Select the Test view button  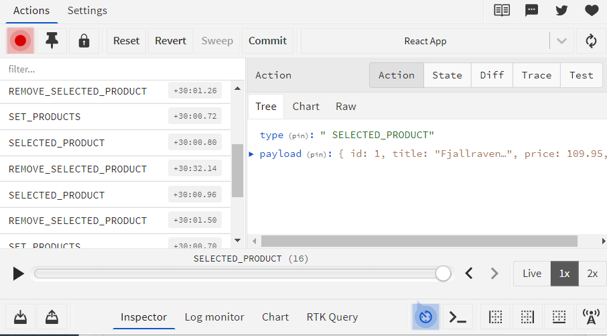coord(582,75)
